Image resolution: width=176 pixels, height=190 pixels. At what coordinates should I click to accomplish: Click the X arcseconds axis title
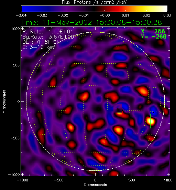[95, 185]
